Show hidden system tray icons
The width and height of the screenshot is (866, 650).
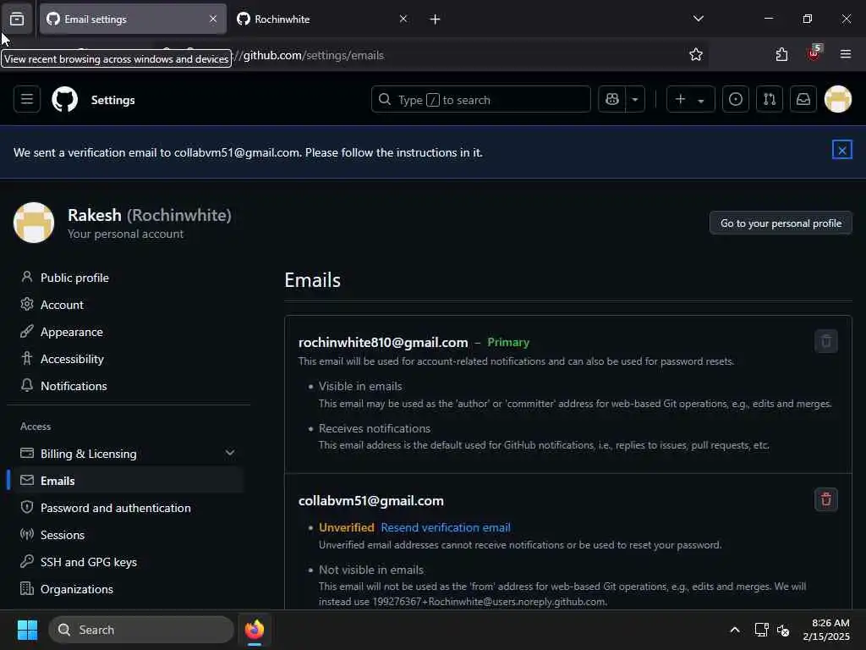click(735, 630)
